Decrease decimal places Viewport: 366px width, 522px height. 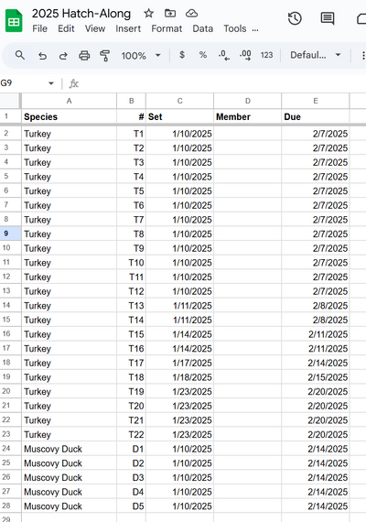[224, 55]
